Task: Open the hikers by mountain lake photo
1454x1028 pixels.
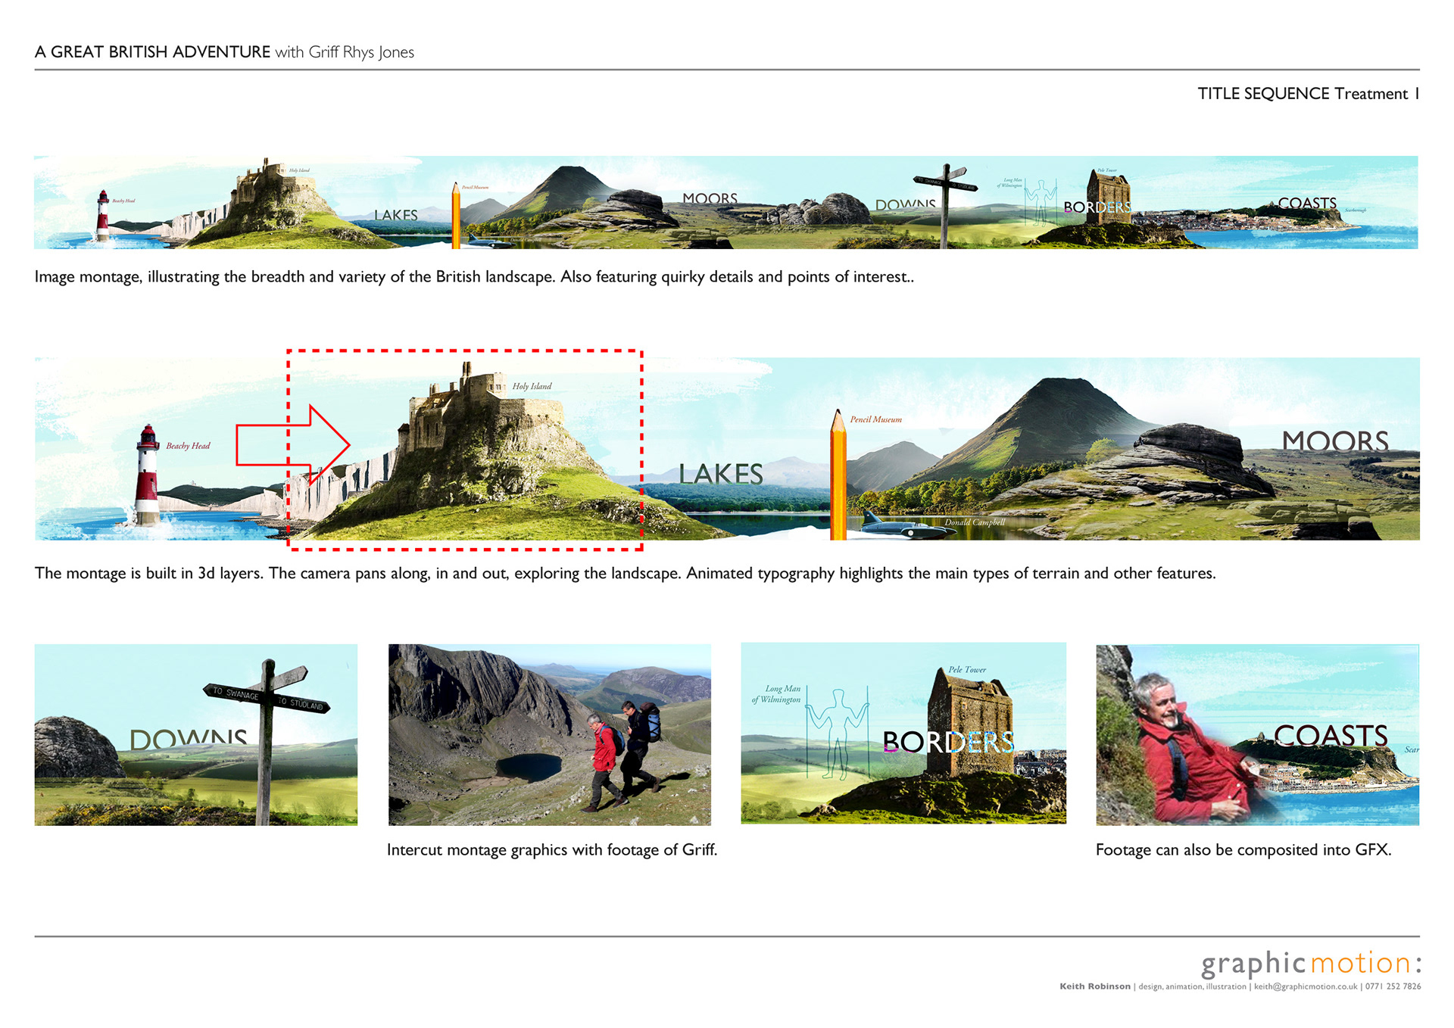Action: (549, 734)
